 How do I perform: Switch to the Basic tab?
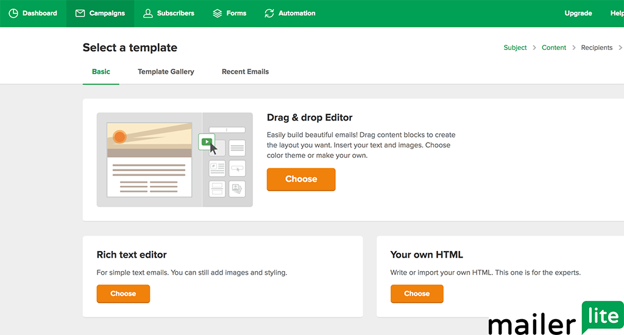[x=101, y=72]
